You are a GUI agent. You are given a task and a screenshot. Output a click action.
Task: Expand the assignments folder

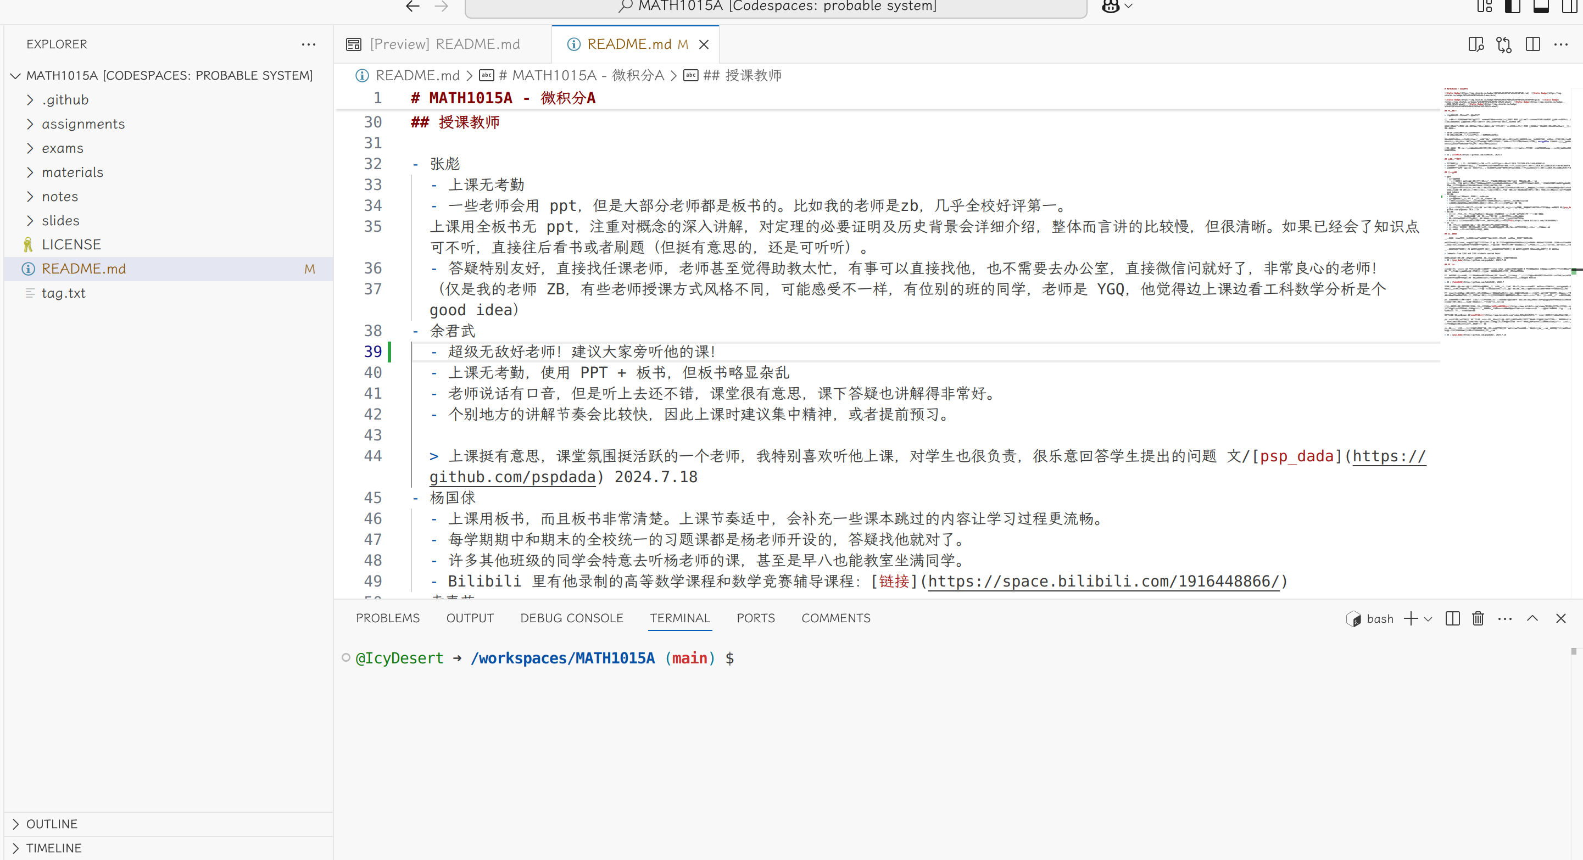[x=83, y=124]
